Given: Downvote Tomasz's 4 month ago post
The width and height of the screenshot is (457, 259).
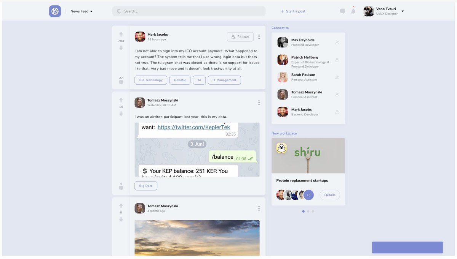Looking at the screenshot, I should tap(121, 220).
